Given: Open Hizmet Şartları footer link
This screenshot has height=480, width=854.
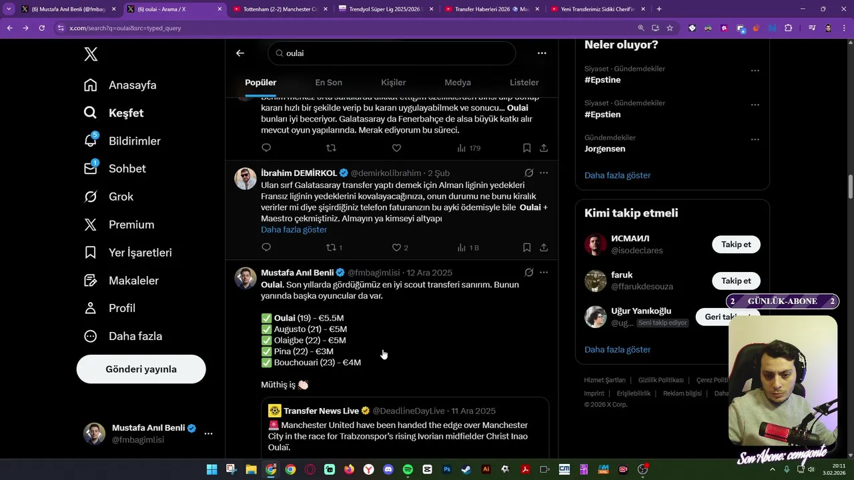Looking at the screenshot, I should click(x=604, y=380).
